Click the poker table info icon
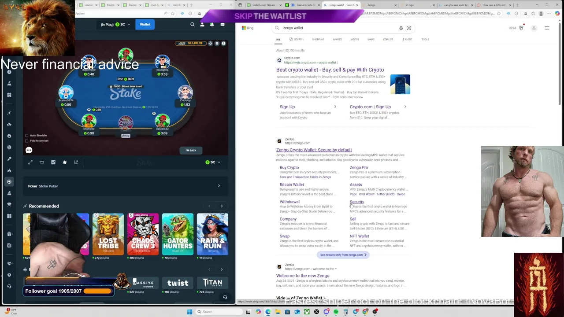 click(x=223, y=44)
